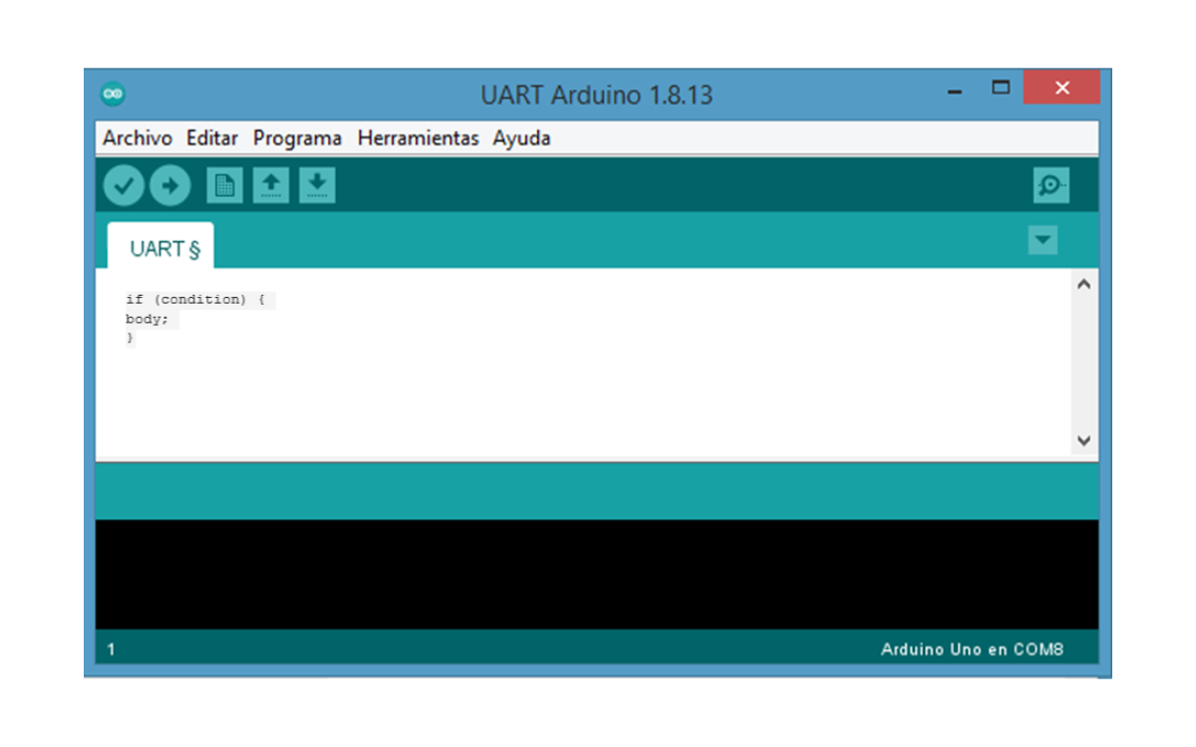Screen dimensions: 1196x747
Task: Click the Arduino logo in title bar
Action: click(x=113, y=95)
